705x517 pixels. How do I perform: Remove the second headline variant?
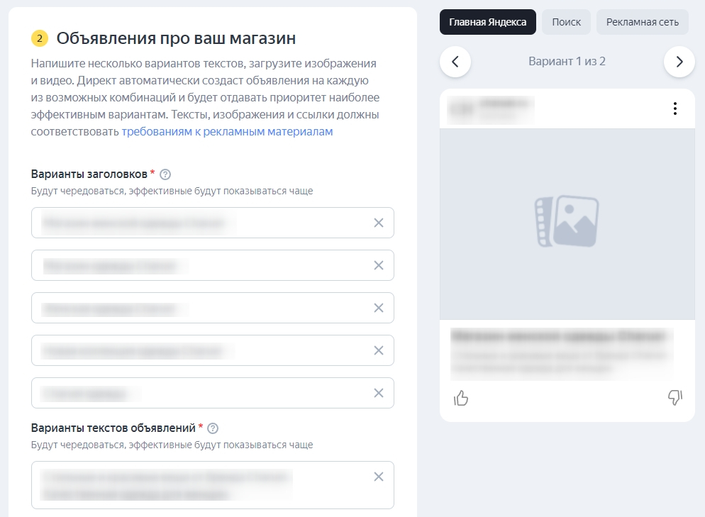[x=379, y=266]
